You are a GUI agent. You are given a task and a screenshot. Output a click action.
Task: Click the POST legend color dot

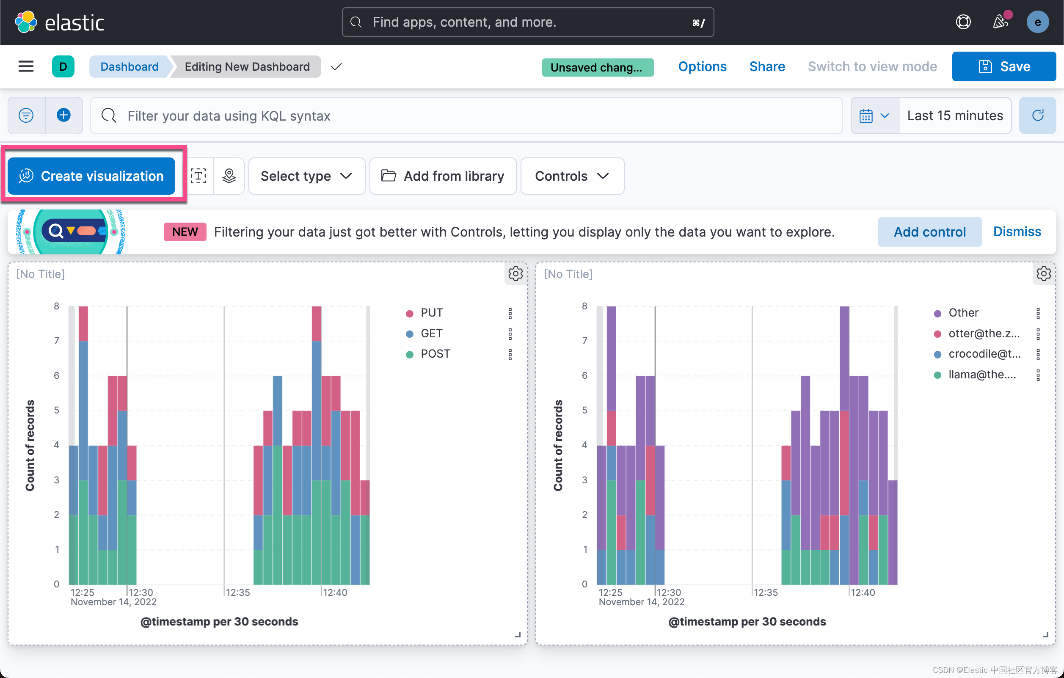[x=409, y=355]
